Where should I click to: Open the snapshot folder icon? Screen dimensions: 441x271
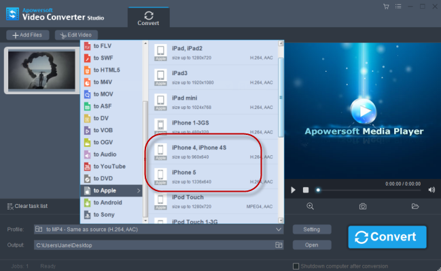pos(415,206)
